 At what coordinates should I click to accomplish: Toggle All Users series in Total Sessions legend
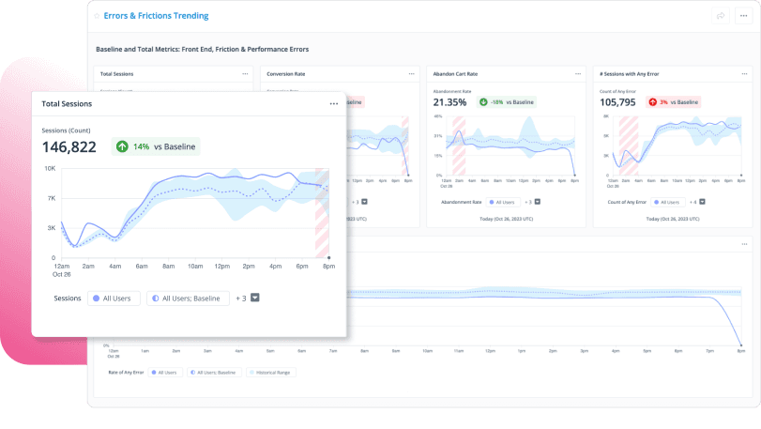pyautogui.click(x=114, y=298)
